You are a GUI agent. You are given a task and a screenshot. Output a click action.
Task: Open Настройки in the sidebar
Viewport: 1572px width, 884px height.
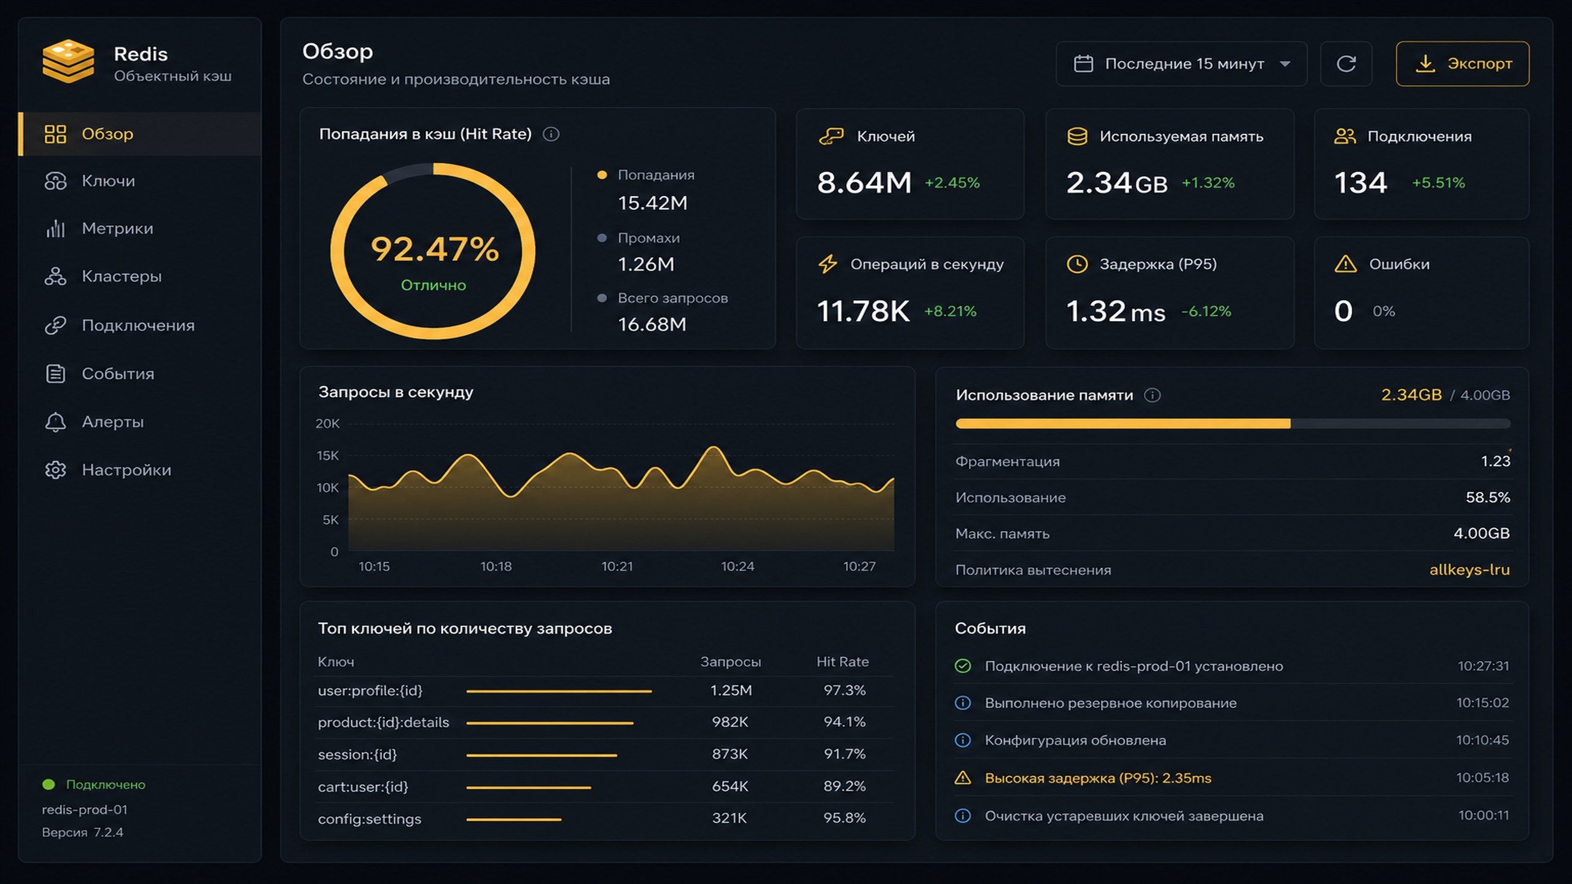coord(140,470)
